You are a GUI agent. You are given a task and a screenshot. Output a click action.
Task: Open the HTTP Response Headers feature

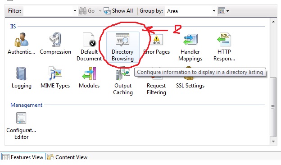[224, 47]
